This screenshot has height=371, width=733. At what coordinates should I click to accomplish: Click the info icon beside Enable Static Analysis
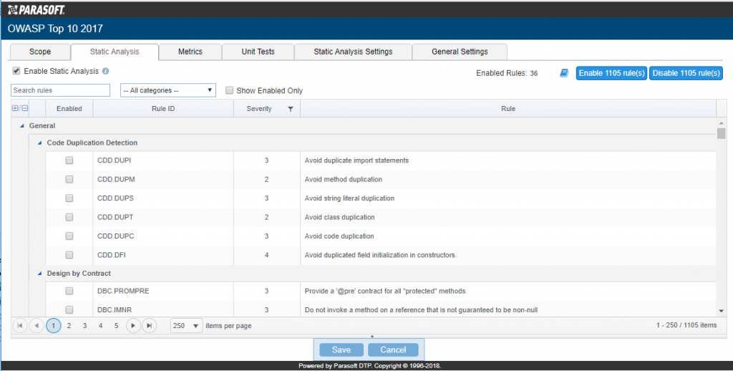[105, 72]
